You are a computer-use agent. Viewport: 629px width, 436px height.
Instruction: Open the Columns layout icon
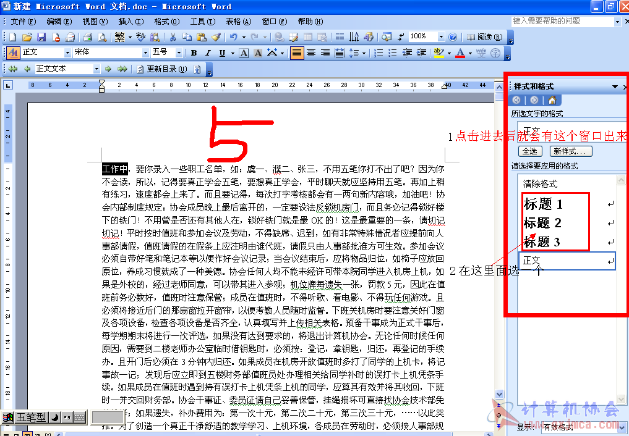(340, 37)
